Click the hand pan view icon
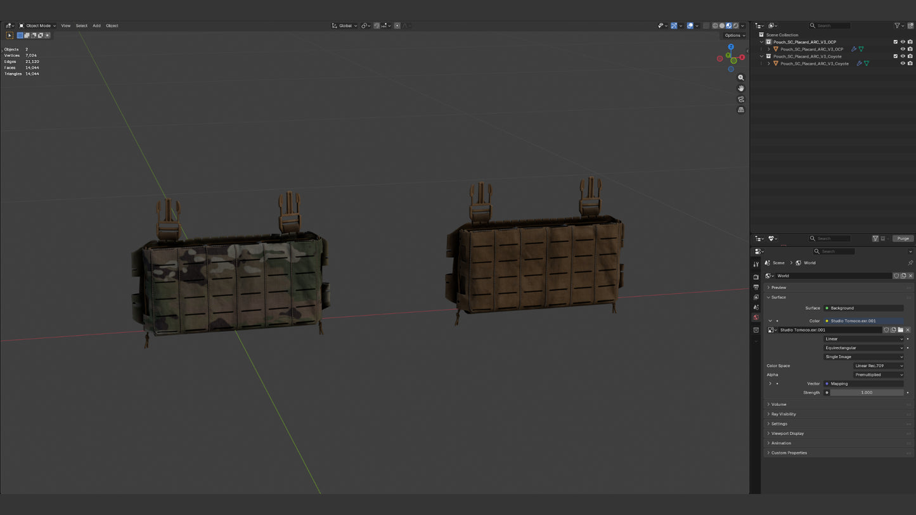The height and width of the screenshot is (515, 916). [x=741, y=89]
